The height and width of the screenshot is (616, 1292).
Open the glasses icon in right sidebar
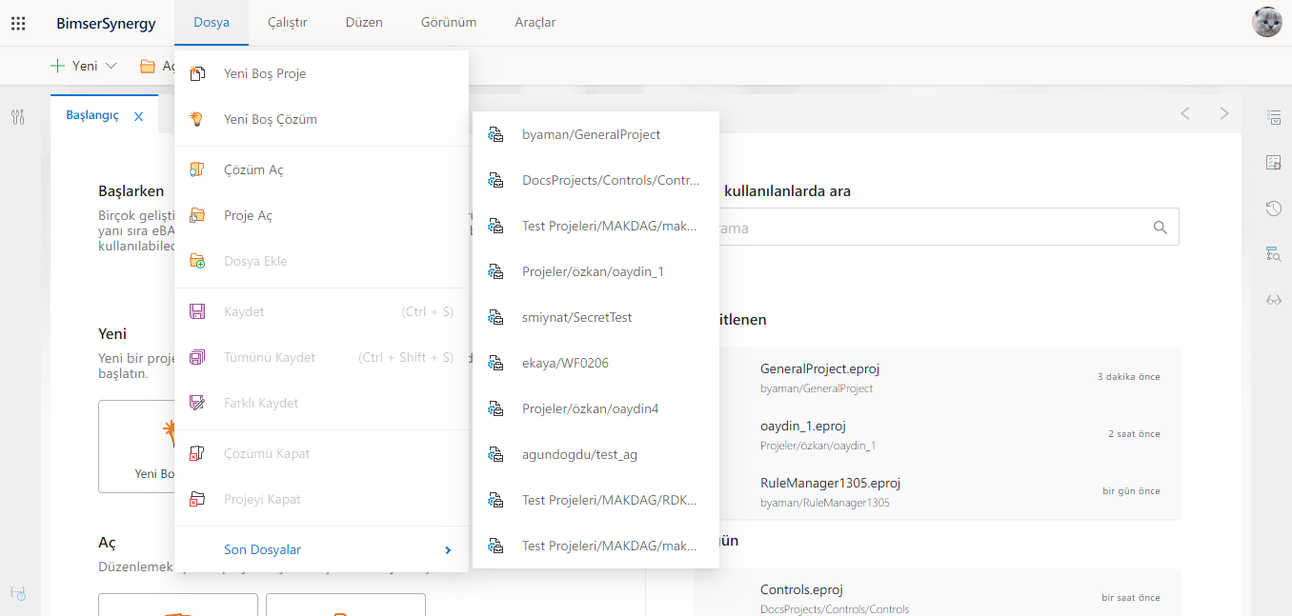point(1273,300)
